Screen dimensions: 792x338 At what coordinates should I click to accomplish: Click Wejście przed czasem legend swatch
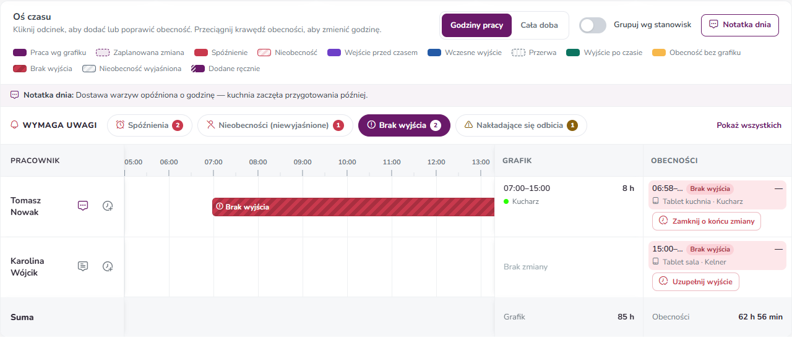[x=334, y=53]
